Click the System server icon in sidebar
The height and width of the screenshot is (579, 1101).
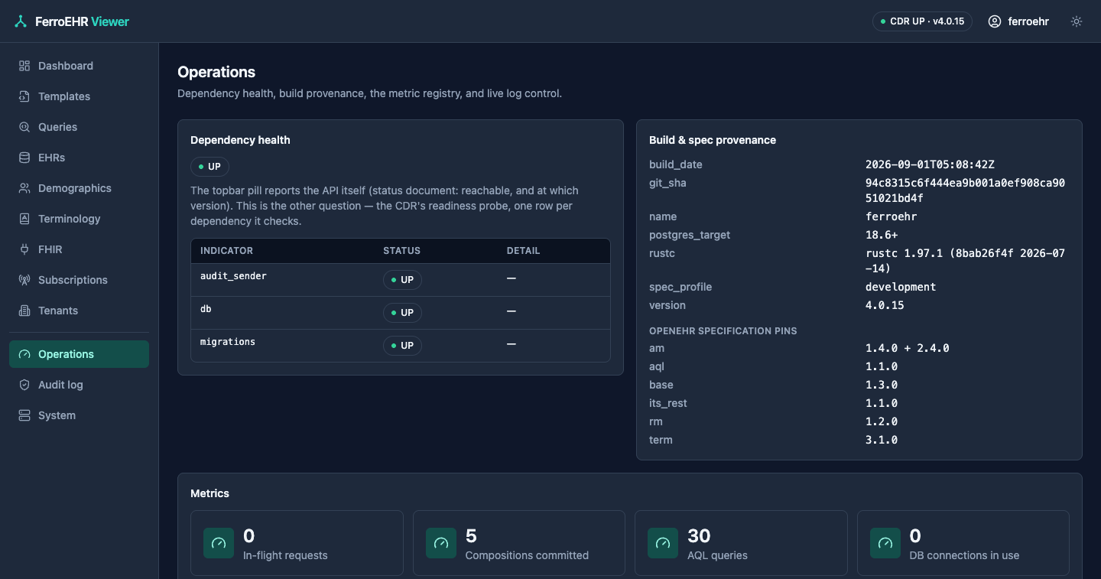[x=24, y=415]
